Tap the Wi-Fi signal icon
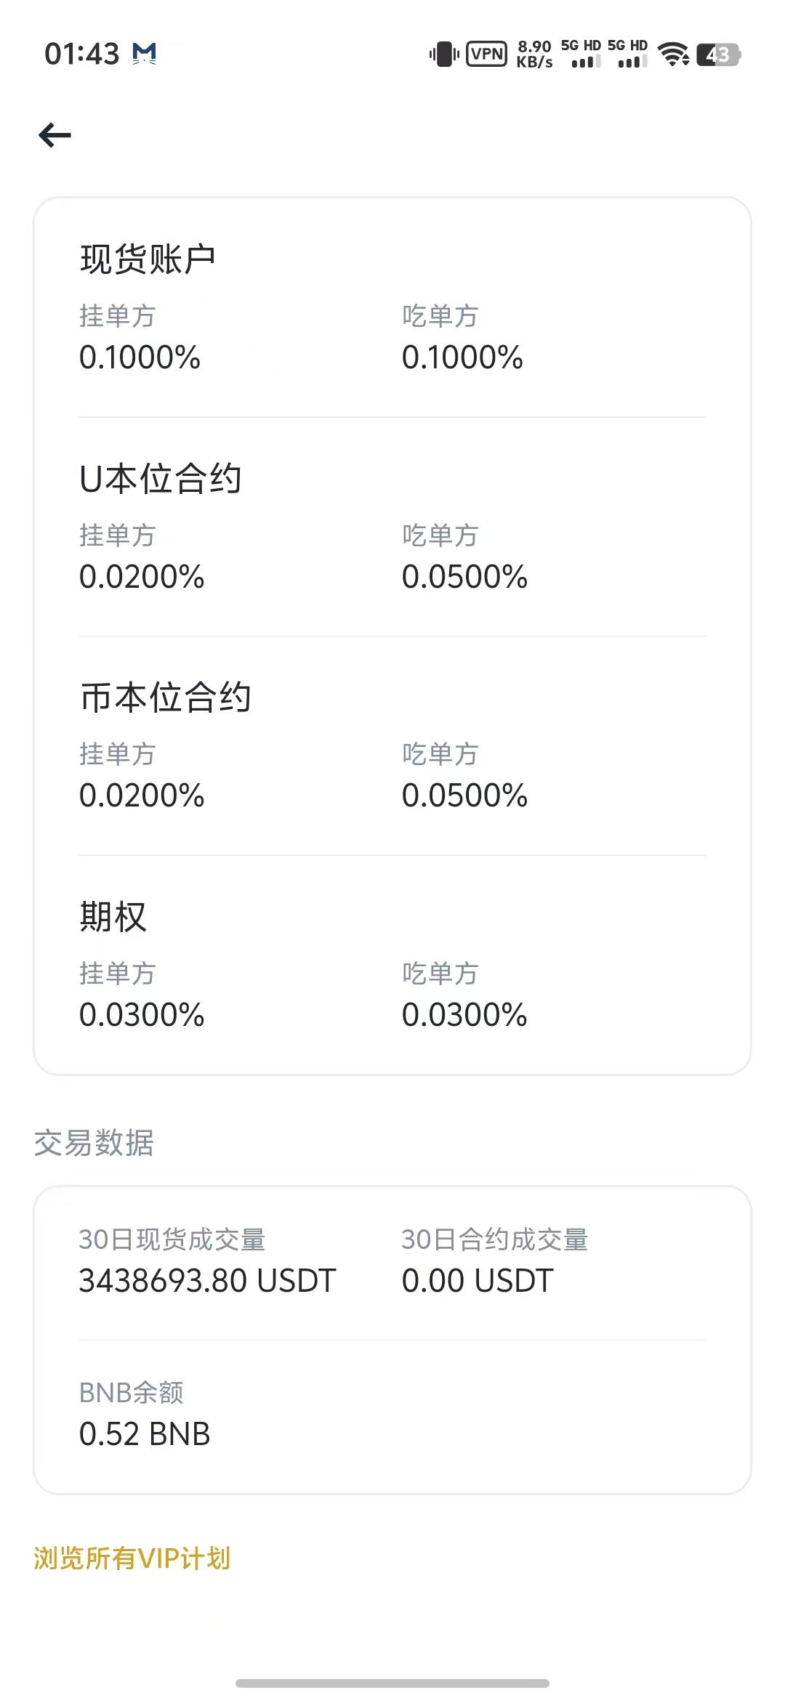 [x=673, y=54]
